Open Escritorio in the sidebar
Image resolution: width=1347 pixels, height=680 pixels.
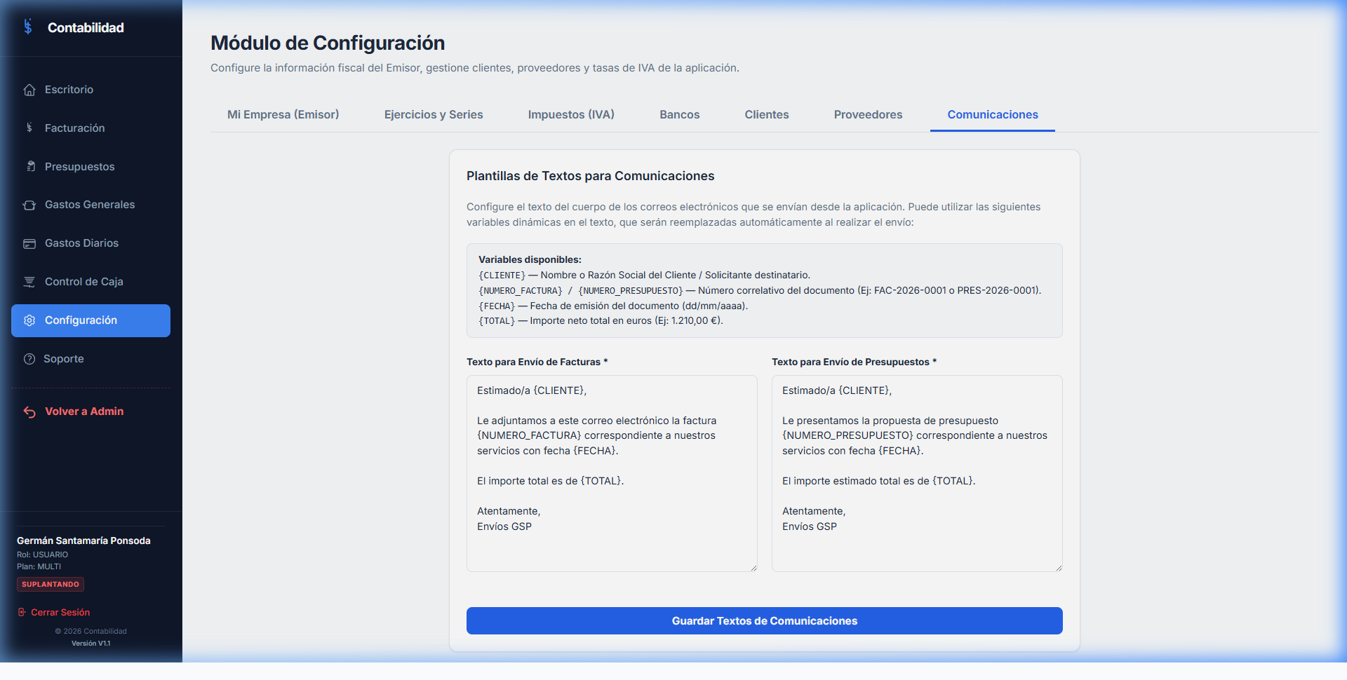pos(91,90)
